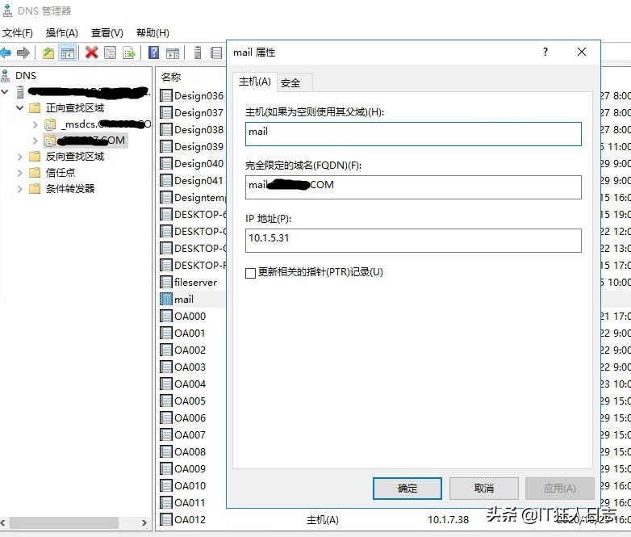Click the blue Help toolbar icon
631x537 pixels.
pos(153,52)
